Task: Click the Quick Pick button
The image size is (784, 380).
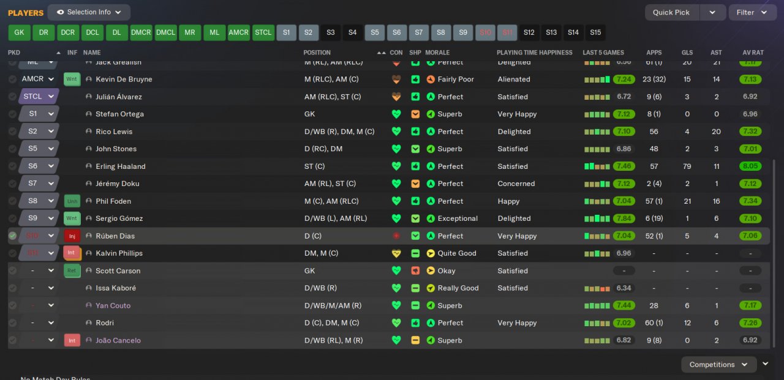Action: pos(671,12)
